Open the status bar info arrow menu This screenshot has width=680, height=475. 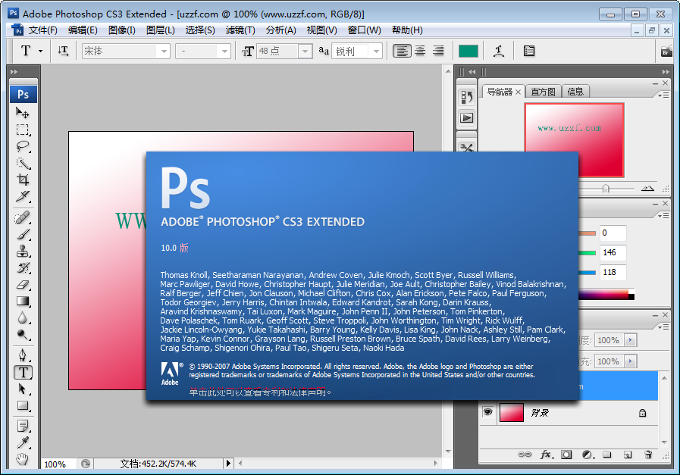[x=228, y=464]
